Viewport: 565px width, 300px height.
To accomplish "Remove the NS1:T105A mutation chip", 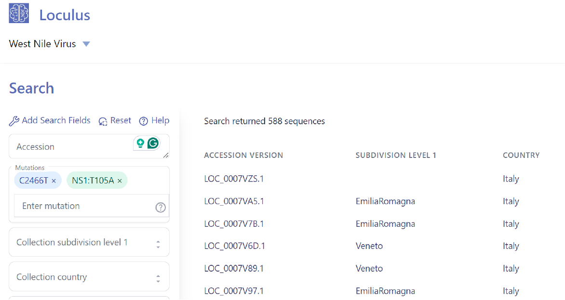I will (x=120, y=181).
